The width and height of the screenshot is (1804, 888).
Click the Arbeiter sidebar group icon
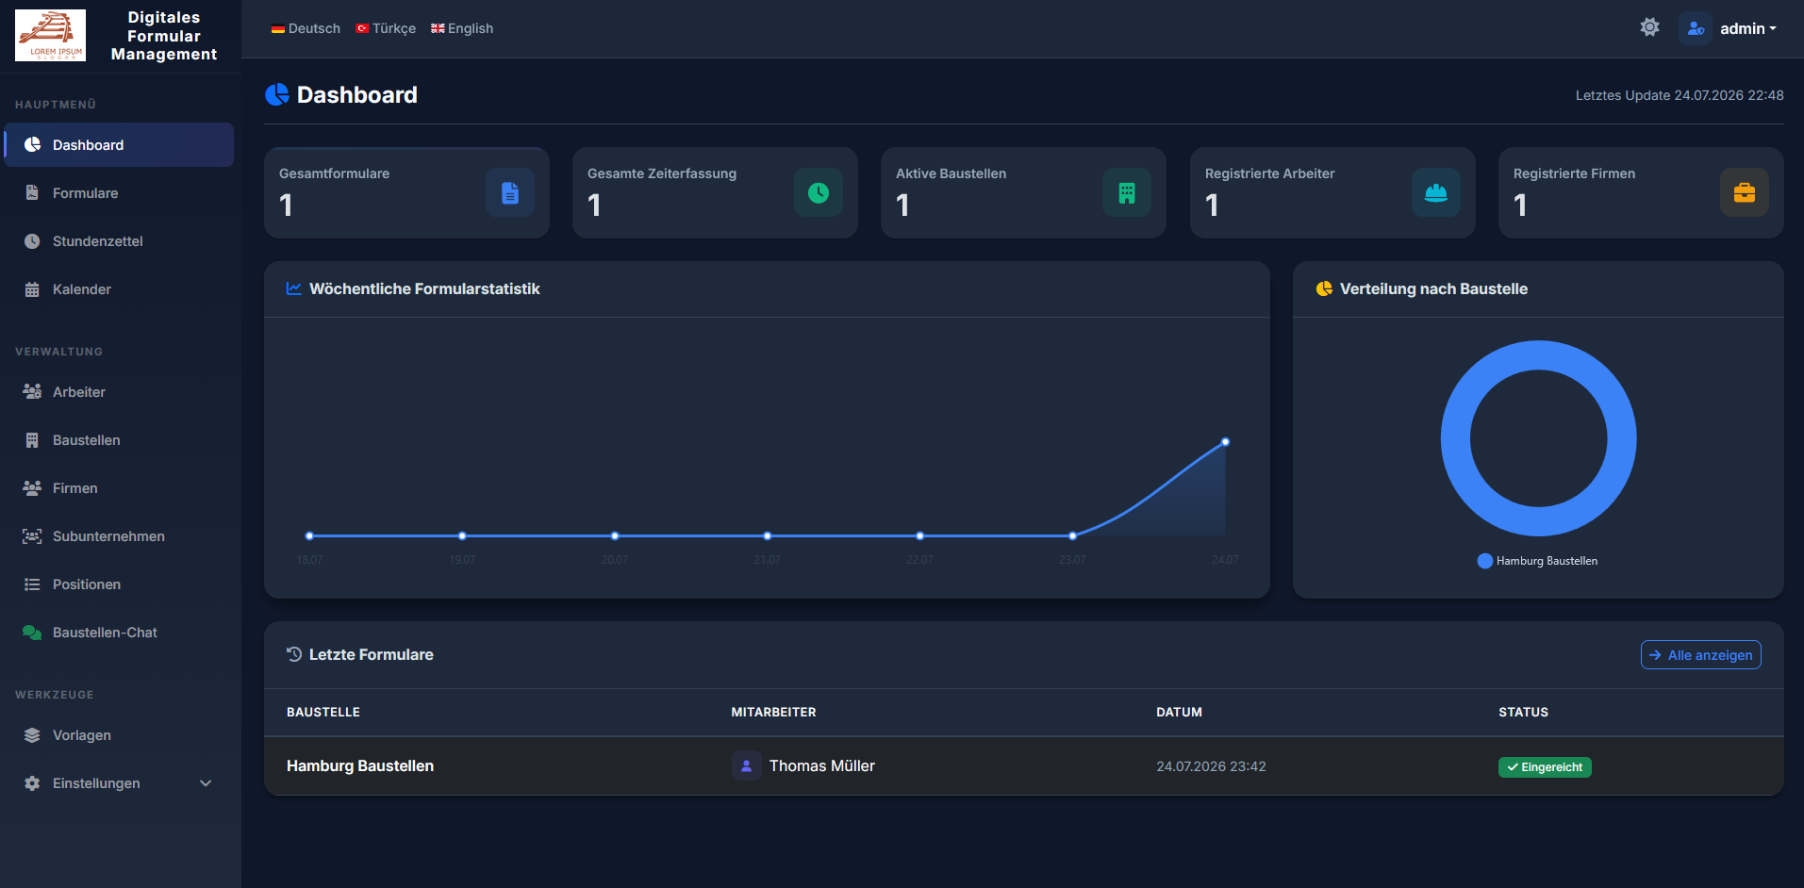click(32, 391)
